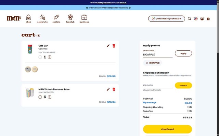219x136 pixels.
Task: Click the My savings label
Action: pyautogui.click(x=150, y=103)
